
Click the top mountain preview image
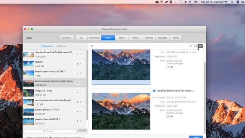tap(121, 65)
